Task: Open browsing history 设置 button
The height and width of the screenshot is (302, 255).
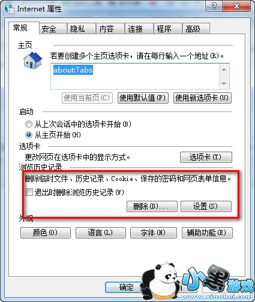Action: point(206,206)
